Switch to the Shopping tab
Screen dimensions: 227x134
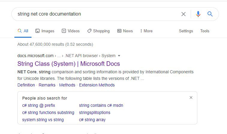click(98, 31)
